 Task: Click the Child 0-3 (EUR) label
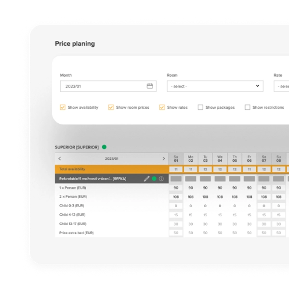click(72, 206)
